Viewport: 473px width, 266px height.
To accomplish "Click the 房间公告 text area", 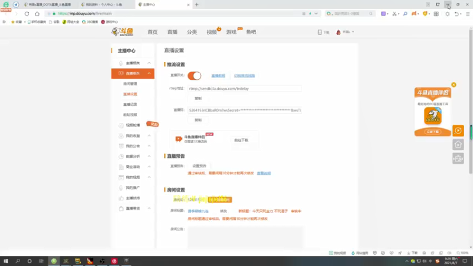I will tap(245, 237).
